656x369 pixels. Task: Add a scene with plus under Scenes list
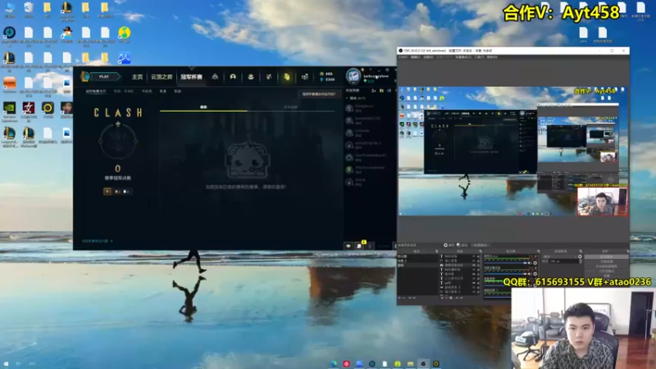pyautogui.click(x=399, y=298)
